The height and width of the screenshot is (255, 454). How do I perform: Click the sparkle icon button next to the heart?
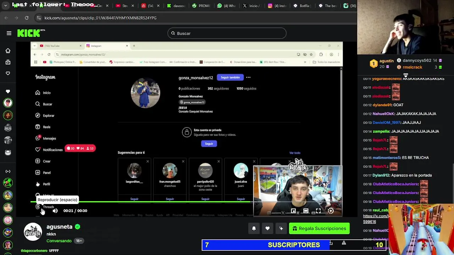pos(281,228)
